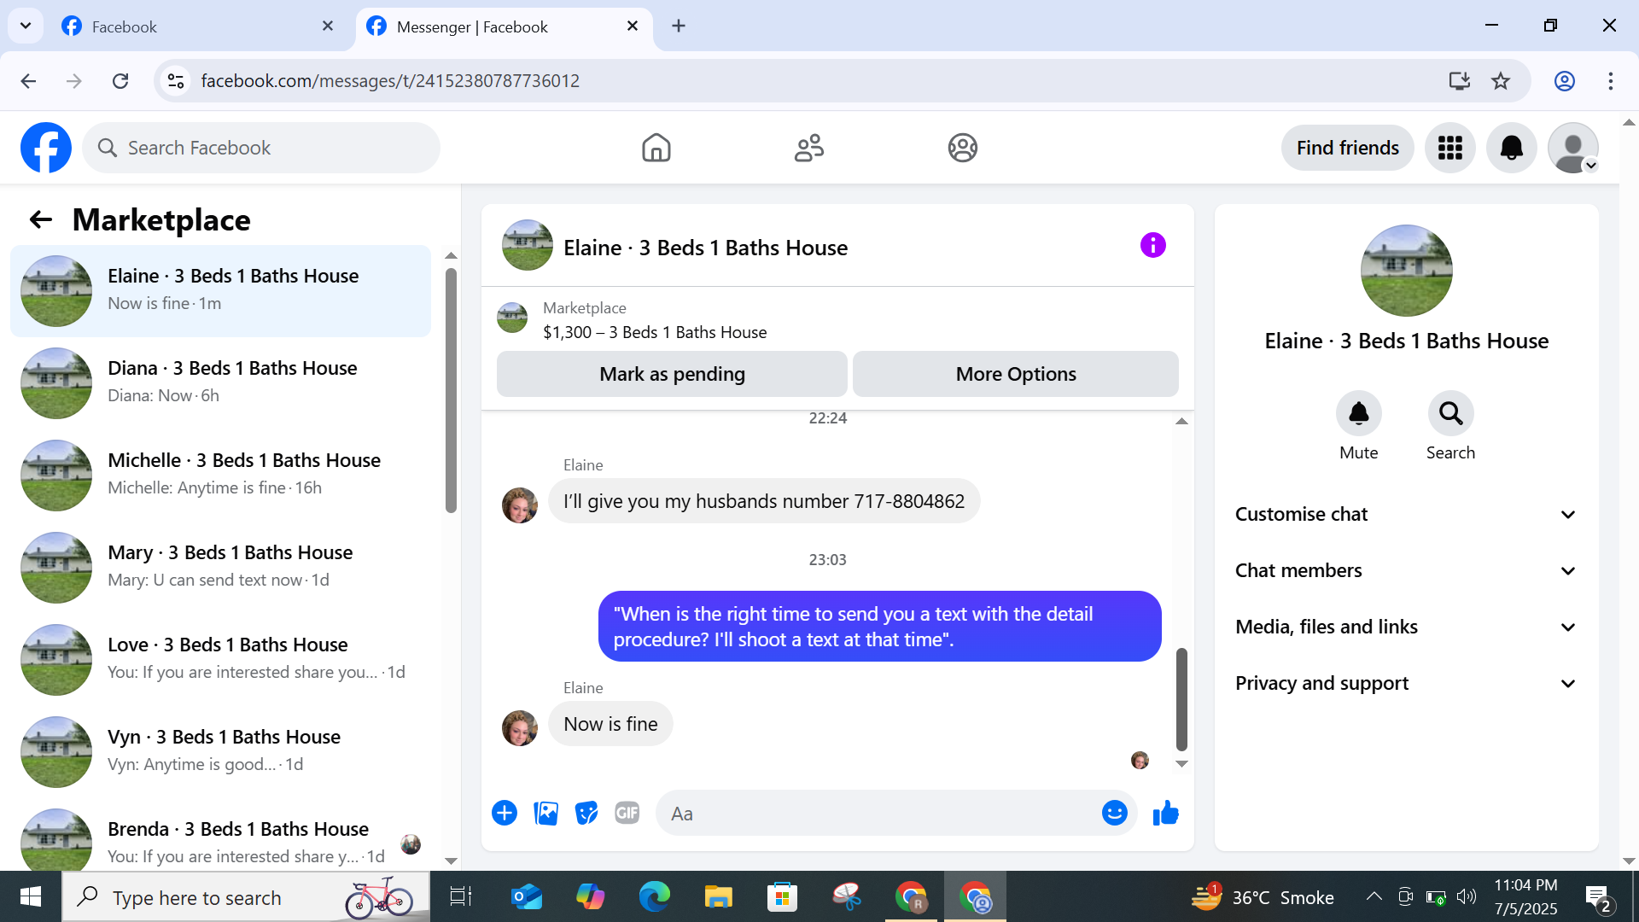Click the GIF picker icon

(627, 814)
